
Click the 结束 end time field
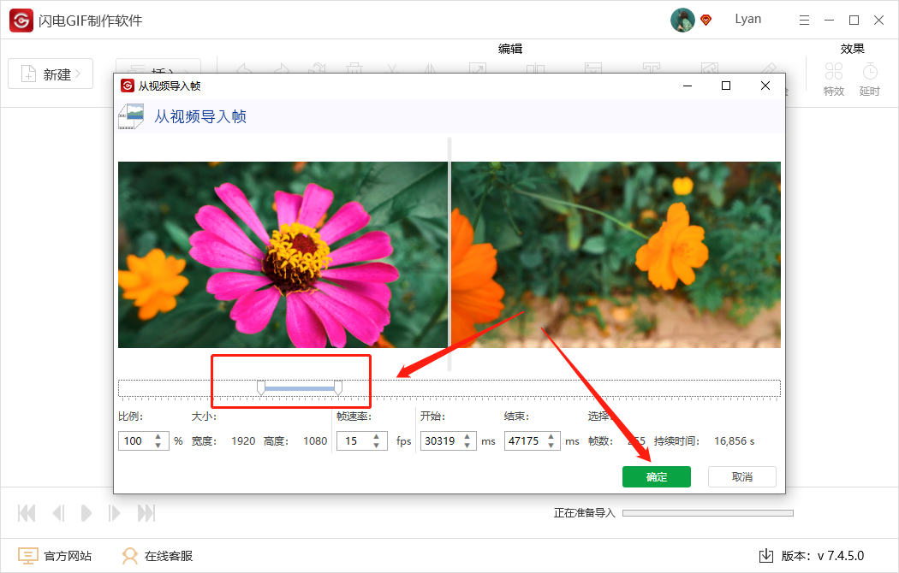click(x=532, y=440)
